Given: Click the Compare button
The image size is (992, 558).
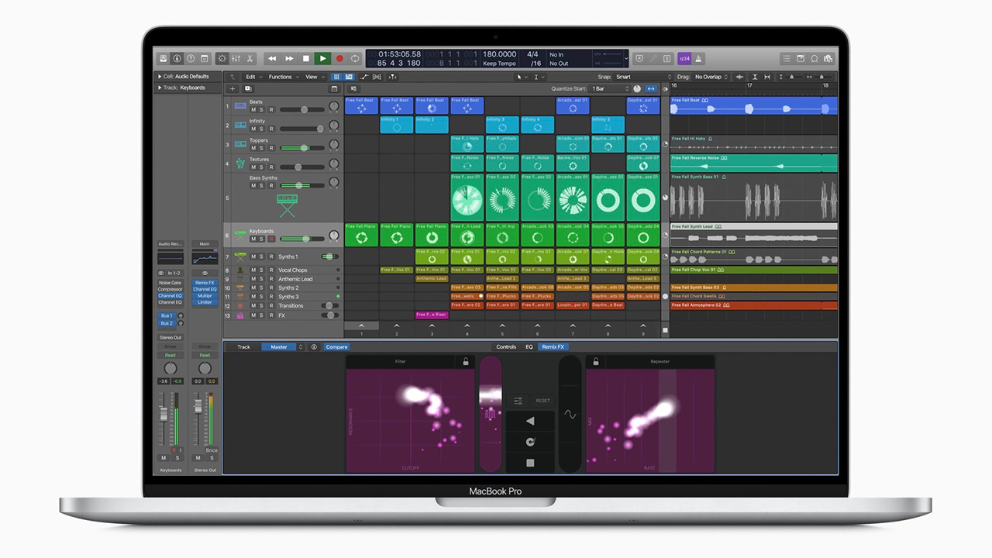Looking at the screenshot, I should (336, 346).
